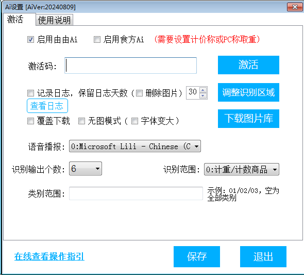Enable the 覆盖下载 checkbox
Viewport: 304px width, 275px height.
click(30, 121)
